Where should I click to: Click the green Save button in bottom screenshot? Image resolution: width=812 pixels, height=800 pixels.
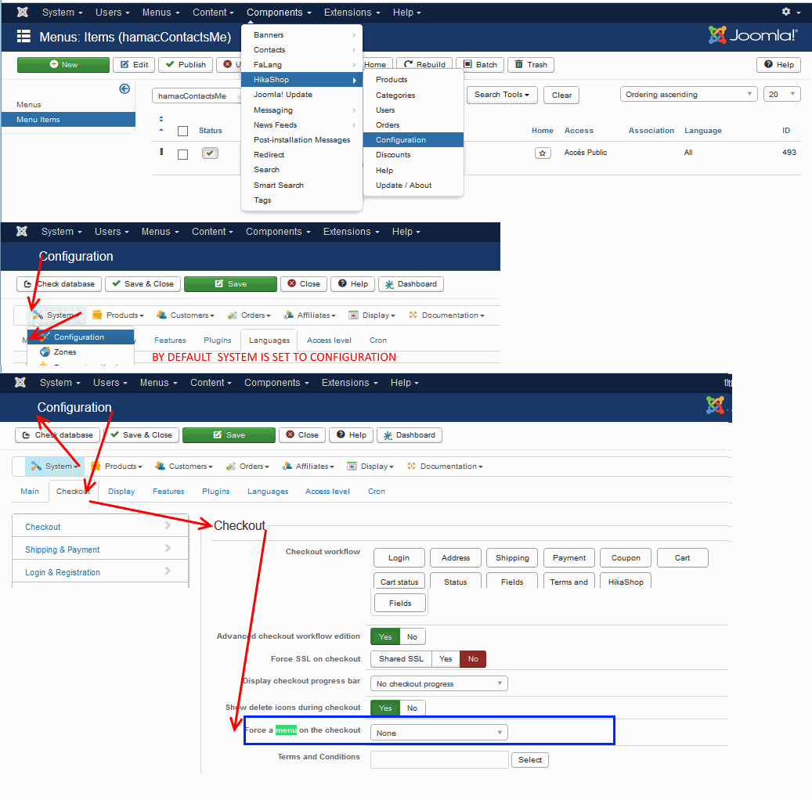coord(229,435)
